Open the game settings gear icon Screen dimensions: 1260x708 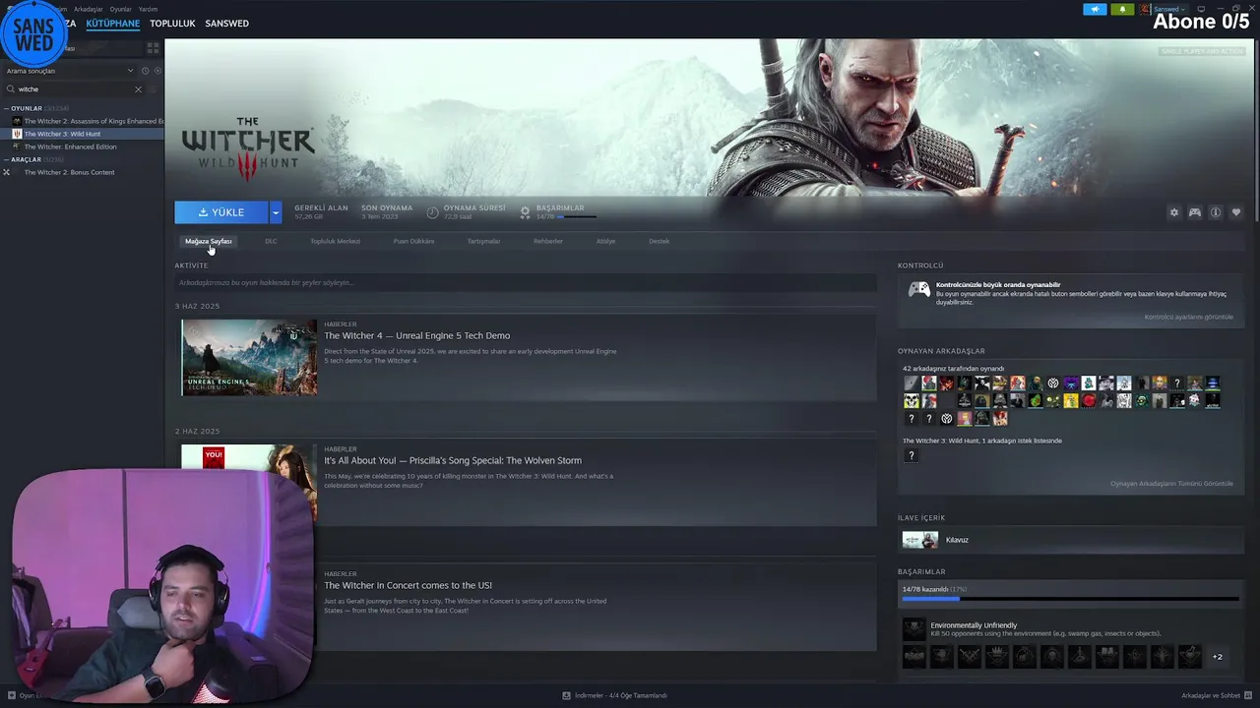point(1173,212)
